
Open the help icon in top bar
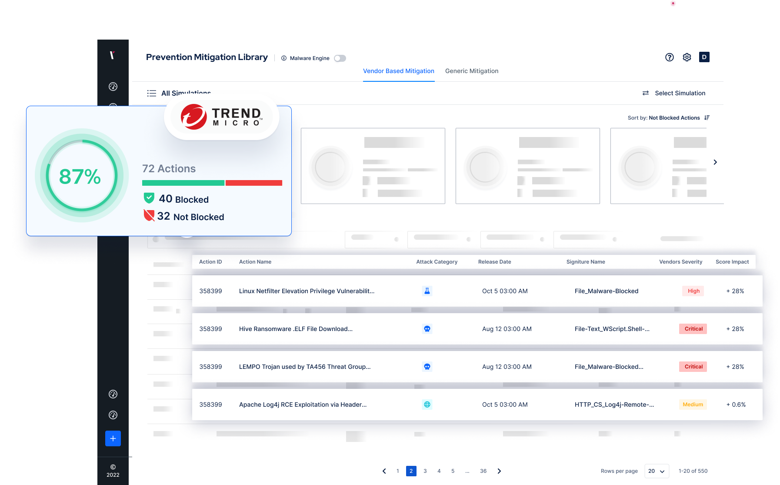tap(670, 57)
